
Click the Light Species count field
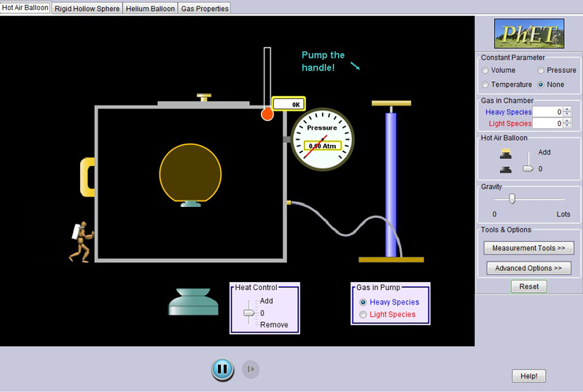coord(548,123)
